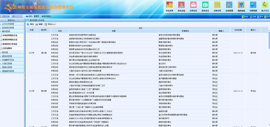
Task: Open the 贵州改革工作动态 sidebar item
Action: (x=12, y=44)
